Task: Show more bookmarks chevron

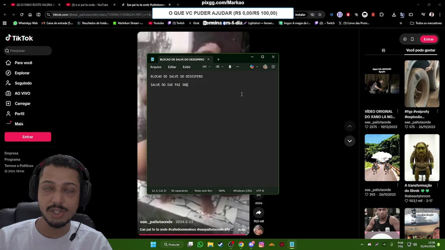Action: (x=401, y=23)
